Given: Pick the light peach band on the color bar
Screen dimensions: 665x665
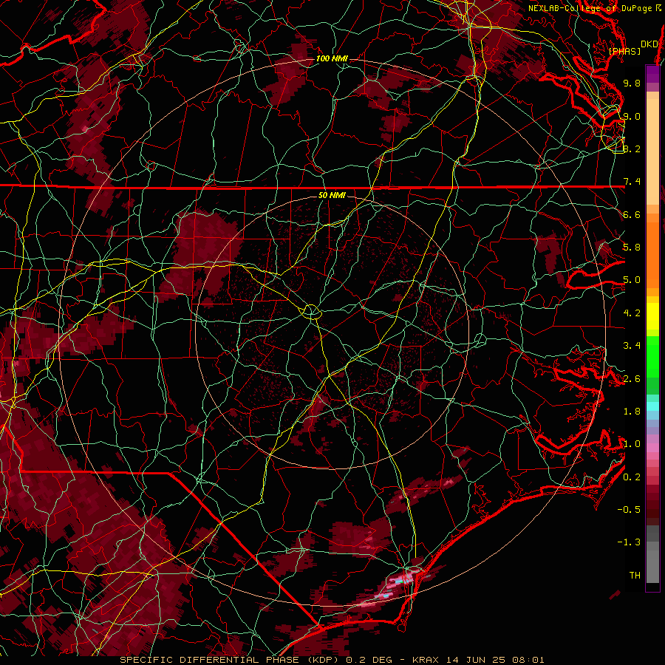Looking at the screenshot, I should pyautogui.click(x=652, y=151).
